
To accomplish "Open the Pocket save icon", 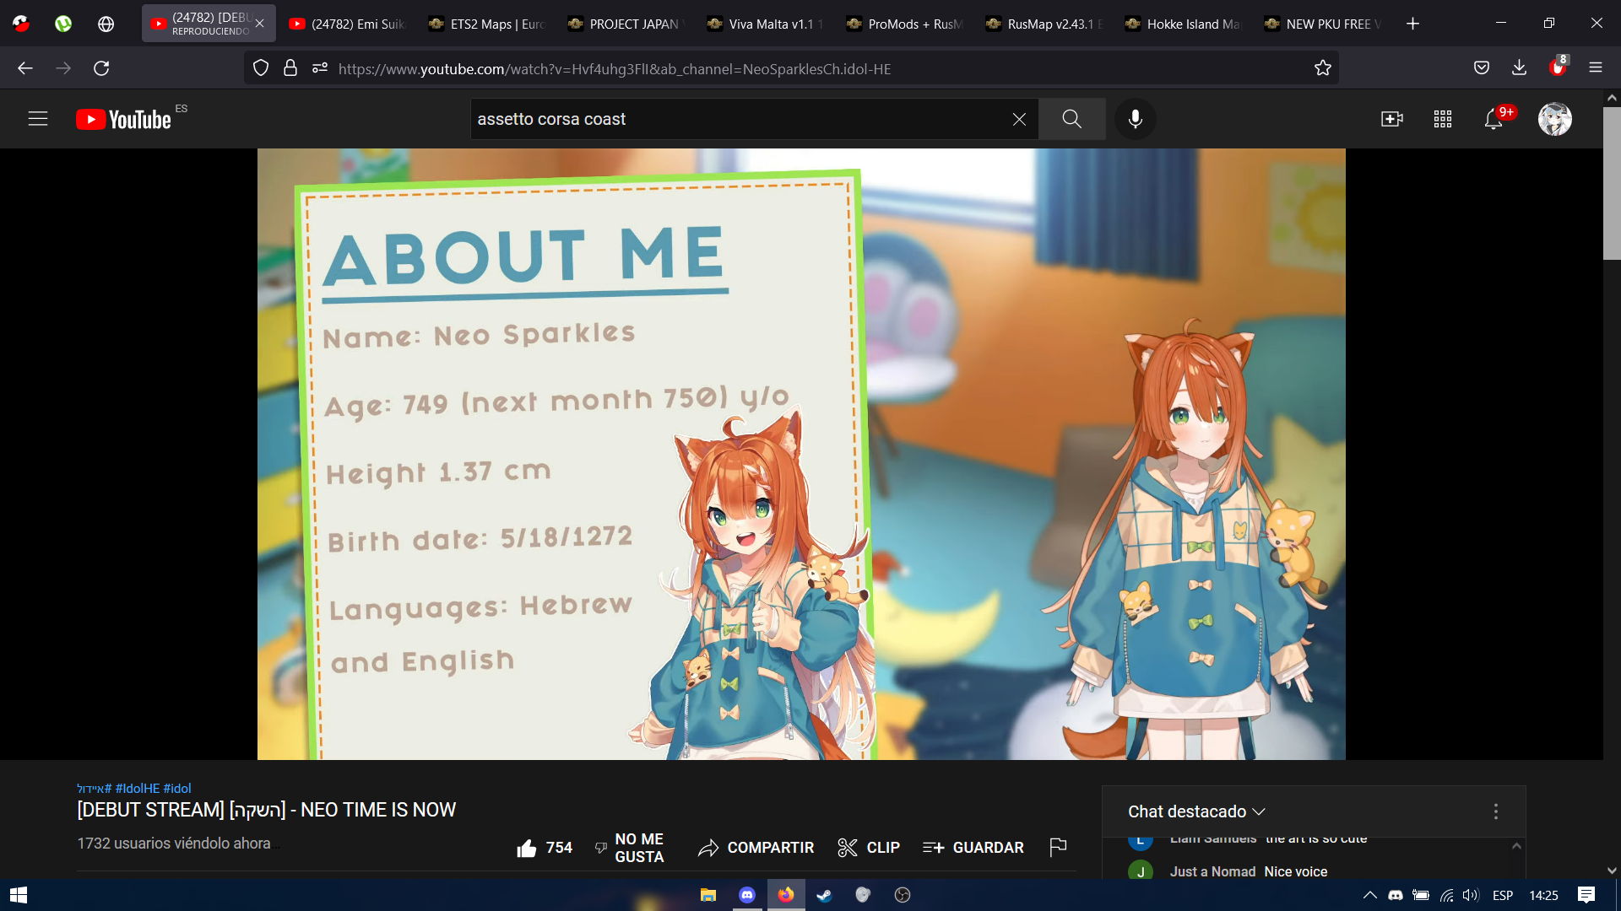I will pos(1481,68).
